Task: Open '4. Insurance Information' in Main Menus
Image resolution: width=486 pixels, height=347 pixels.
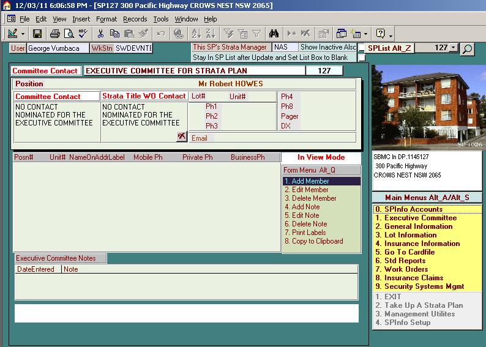Action: tap(417, 244)
